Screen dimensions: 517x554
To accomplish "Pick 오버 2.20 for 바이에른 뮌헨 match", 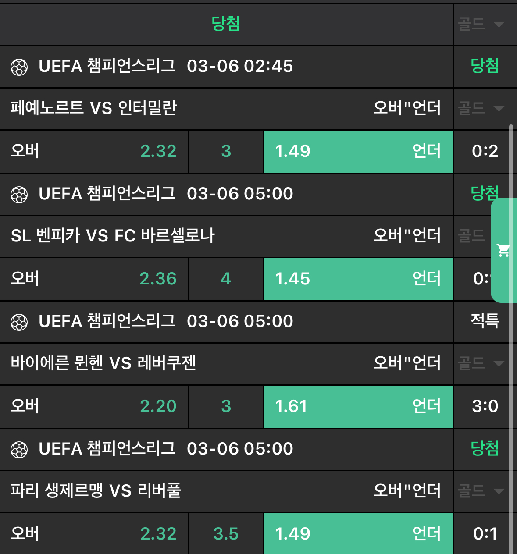I will [x=94, y=406].
